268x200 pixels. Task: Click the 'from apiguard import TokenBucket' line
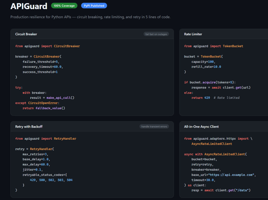214,46
